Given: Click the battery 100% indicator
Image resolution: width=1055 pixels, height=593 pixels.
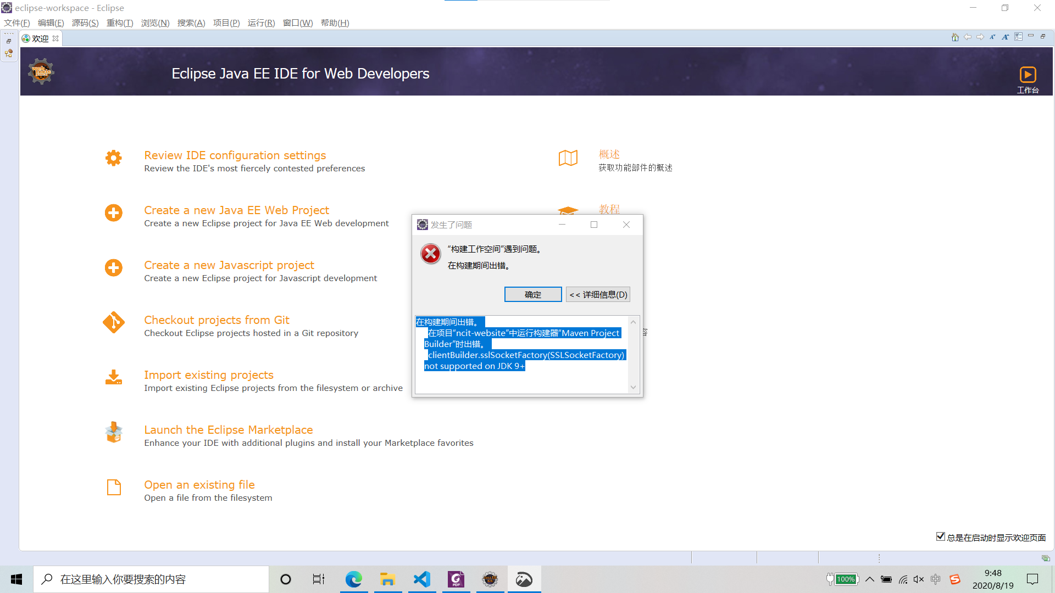Looking at the screenshot, I should tap(842, 579).
